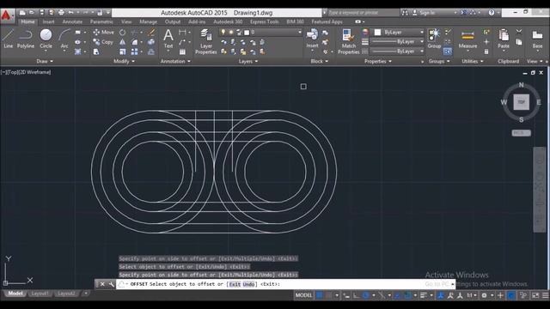
Task: Click the object color swatch in Properties
Action: click(377, 33)
